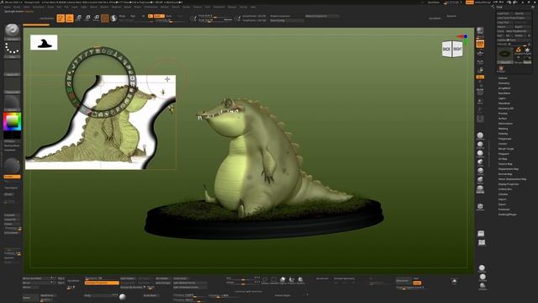This screenshot has width=538, height=303.
Task: Select the Rotate transform icon
Action: (x=97, y=18)
